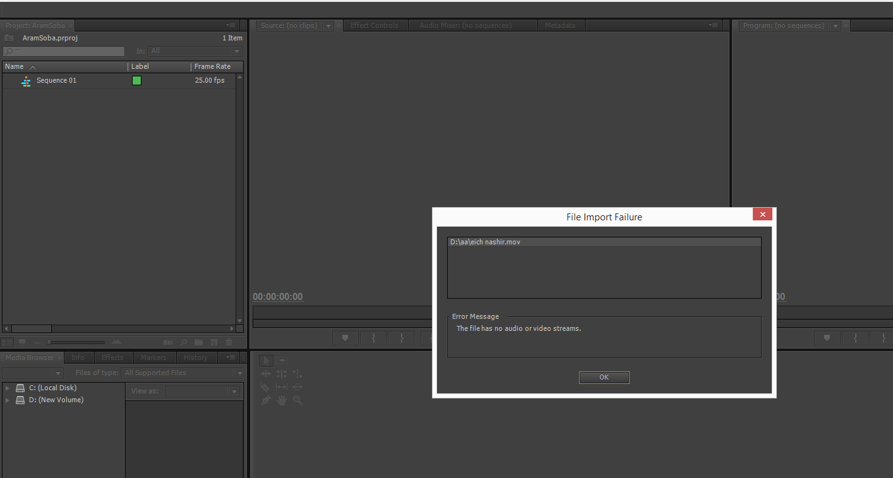
Task: Expand the C: (Local Disk) tree node
Action: click(8, 388)
